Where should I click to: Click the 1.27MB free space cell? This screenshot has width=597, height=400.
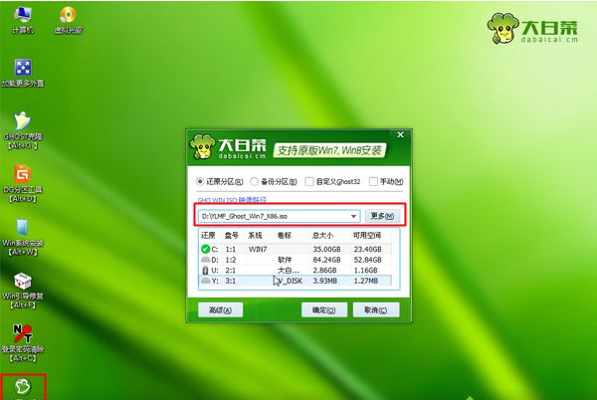[366, 282]
